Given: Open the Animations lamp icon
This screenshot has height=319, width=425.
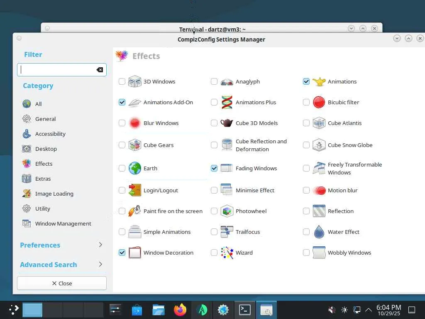Looking at the screenshot, I should (319, 81).
